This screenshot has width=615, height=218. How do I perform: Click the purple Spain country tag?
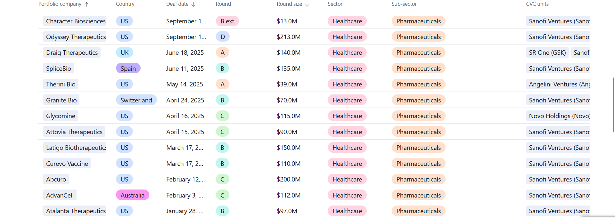tap(128, 69)
